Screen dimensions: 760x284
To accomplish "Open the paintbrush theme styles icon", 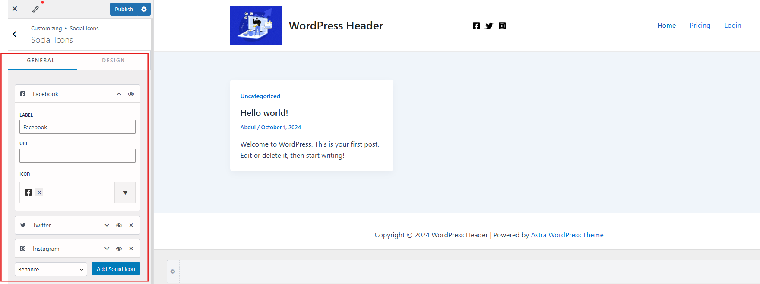I will click(35, 9).
